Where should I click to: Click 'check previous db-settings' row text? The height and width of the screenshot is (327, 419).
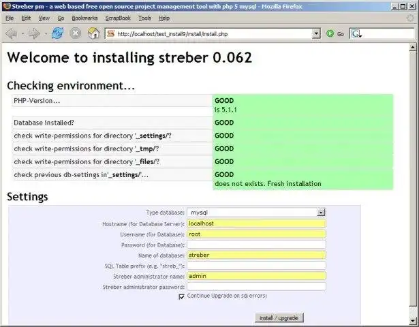(81, 174)
